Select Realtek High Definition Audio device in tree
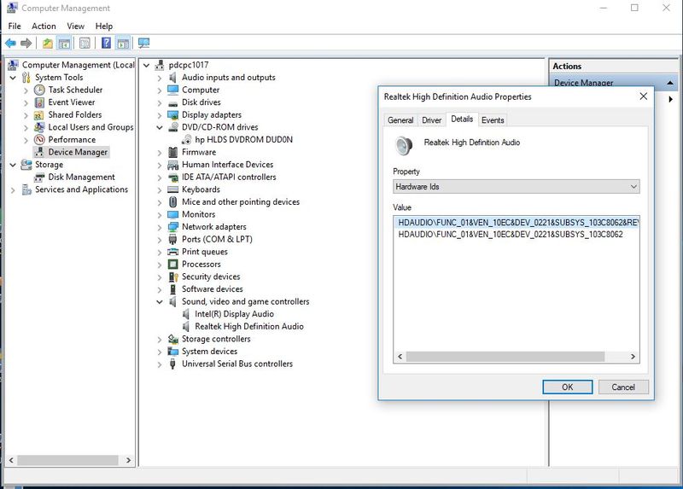 (x=248, y=326)
